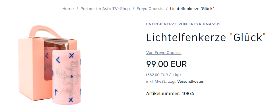Image resolution: width=280 pixels, height=112 pixels.
Task: Select current breadcrumb Lichtelfenkerze "Glück"
Action: (192, 9)
